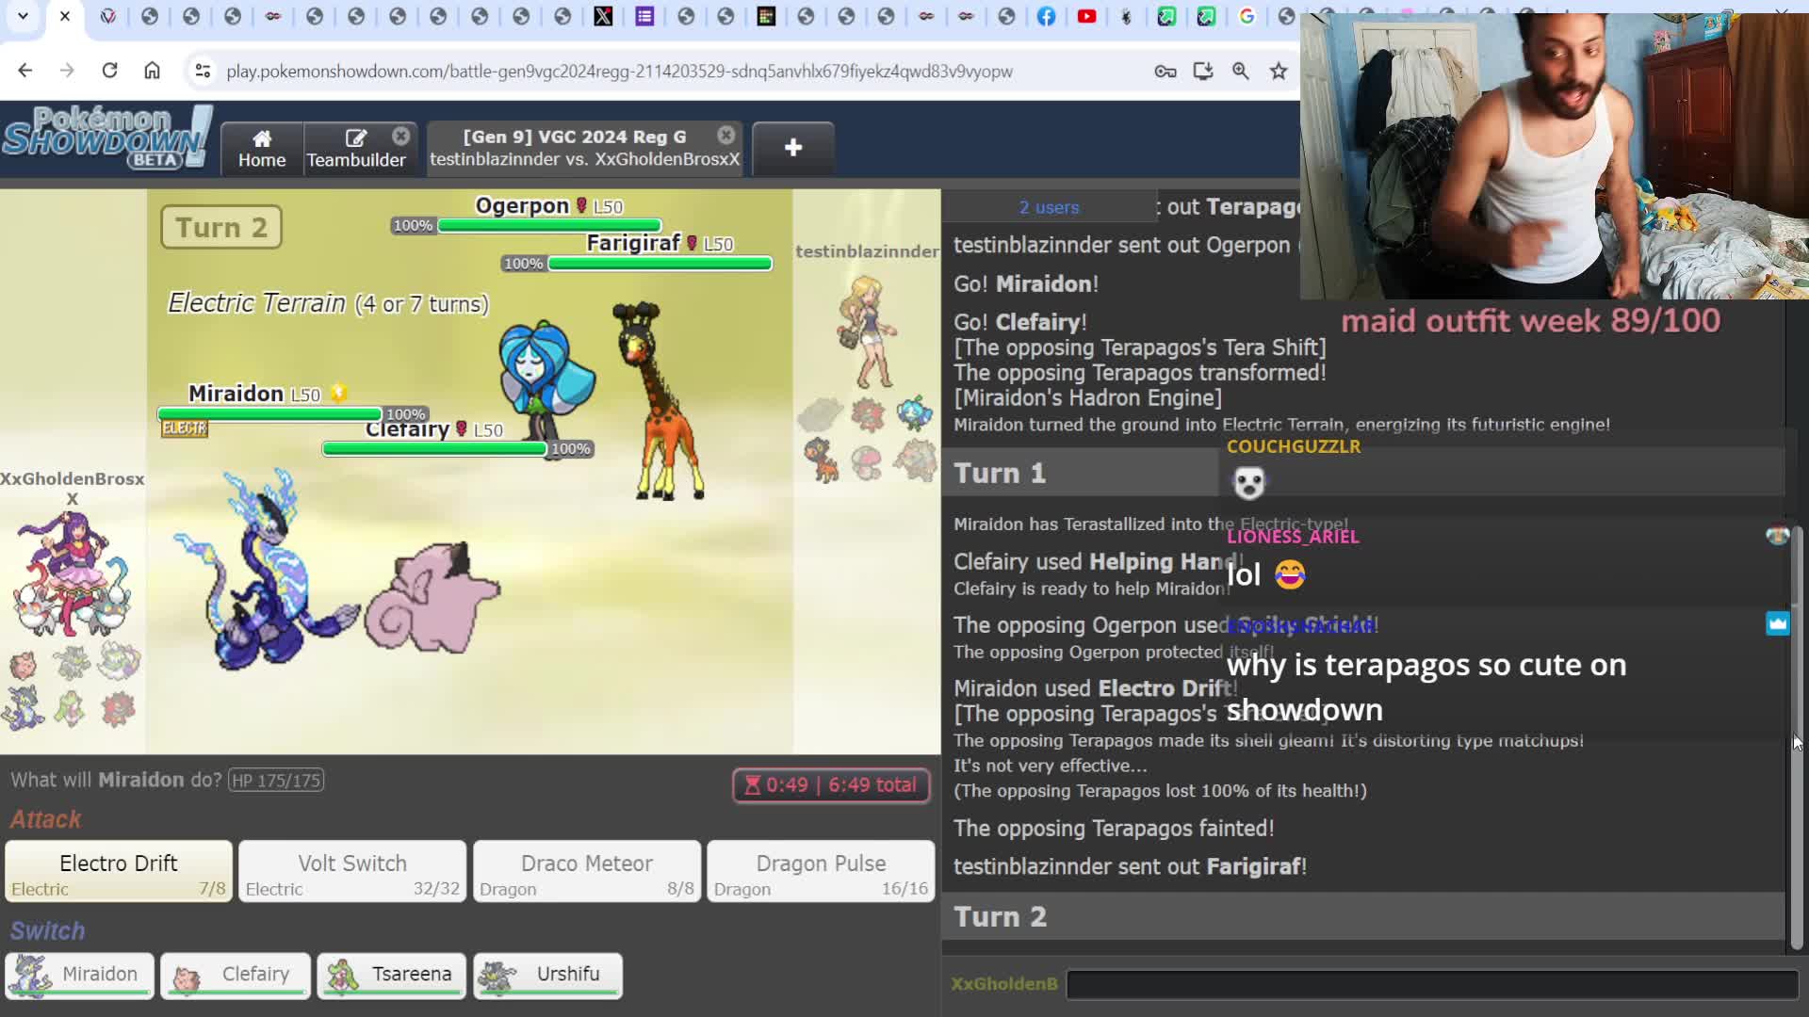Viewport: 1809px width, 1017px height.
Task: Open the Home tab
Action: click(x=262, y=149)
